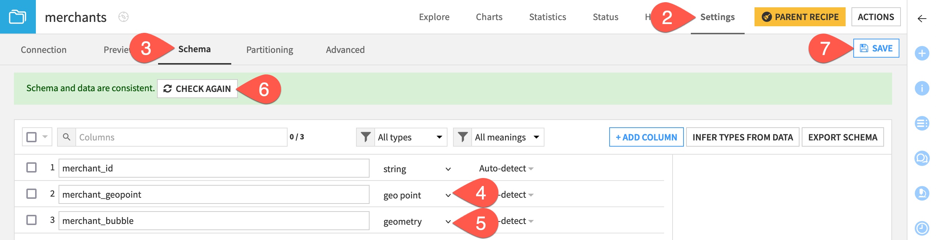Open the All meanings filter dropdown
This screenshot has height=240, width=936.
point(508,137)
